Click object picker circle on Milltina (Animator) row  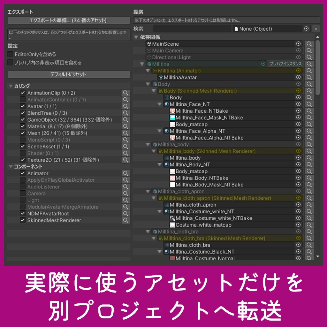click(299, 71)
